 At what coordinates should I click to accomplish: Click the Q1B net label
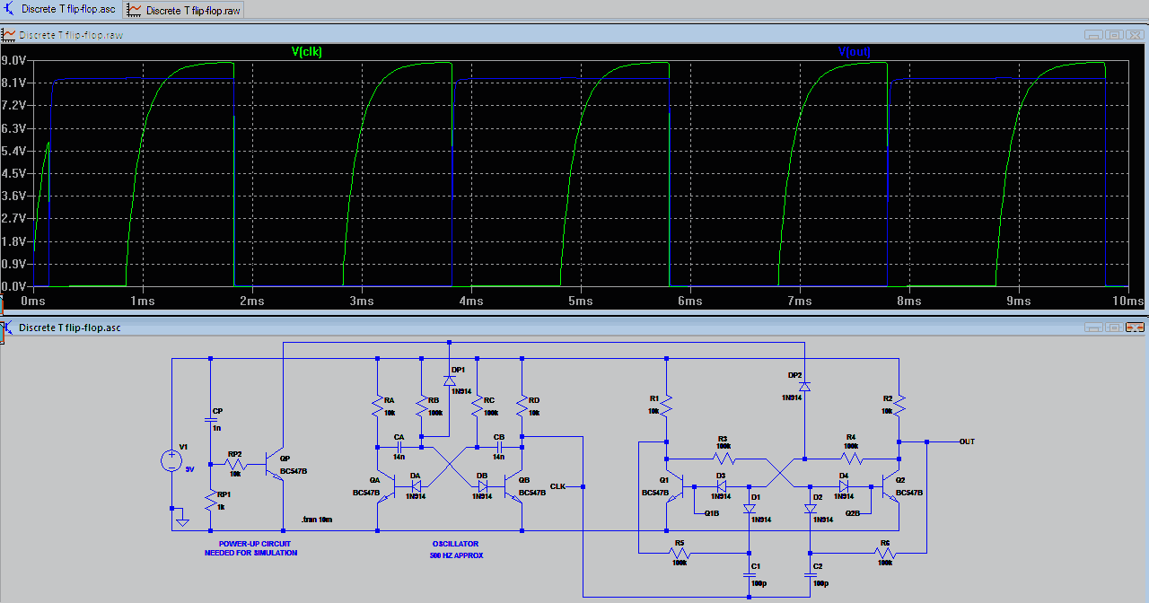coord(711,513)
